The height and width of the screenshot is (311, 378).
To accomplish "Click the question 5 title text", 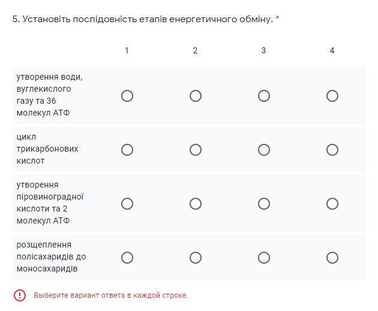I will pyautogui.click(x=142, y=19).
